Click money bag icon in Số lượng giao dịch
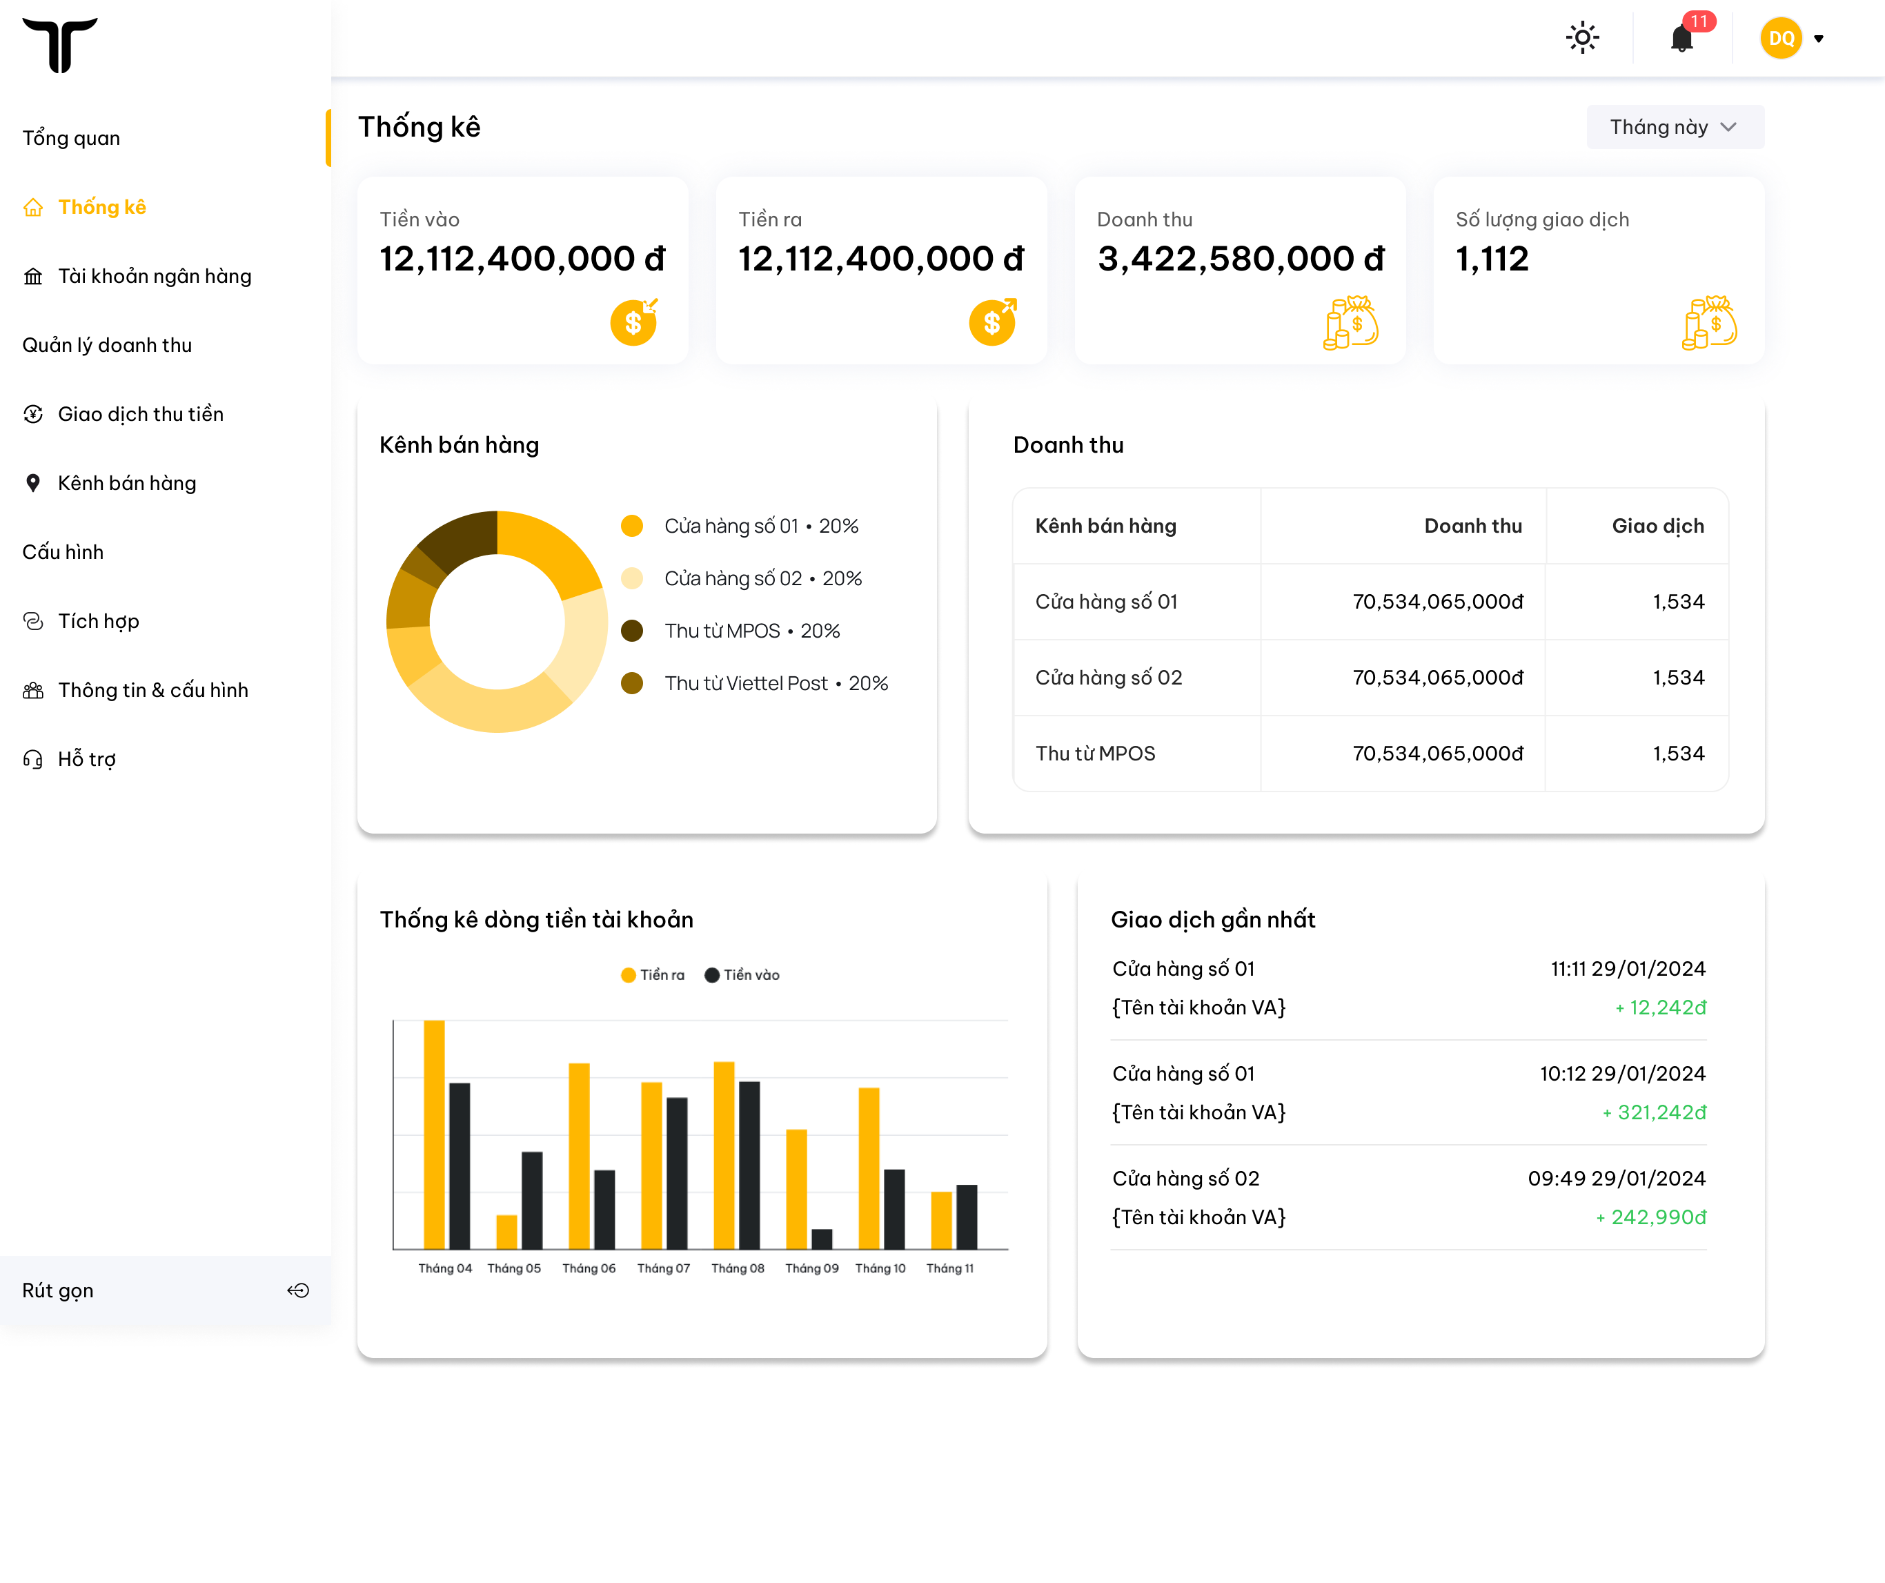1885x1583 pixels. (1709, 322)
